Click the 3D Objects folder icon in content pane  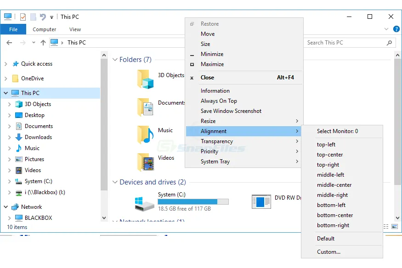coord(145,79)
